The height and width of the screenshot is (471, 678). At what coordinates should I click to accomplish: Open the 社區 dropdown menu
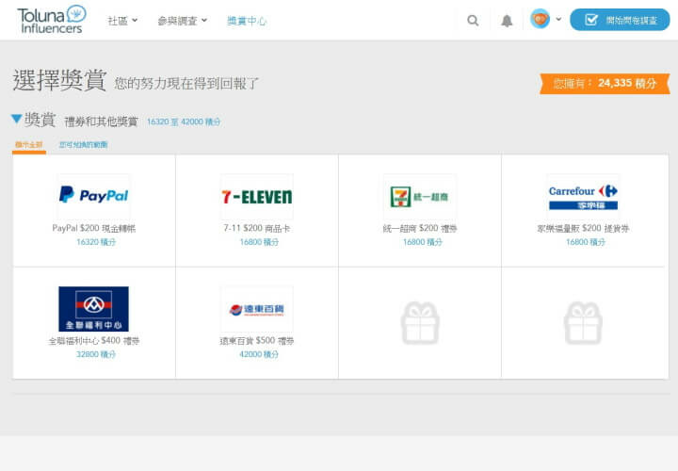[x=122, y=21]
